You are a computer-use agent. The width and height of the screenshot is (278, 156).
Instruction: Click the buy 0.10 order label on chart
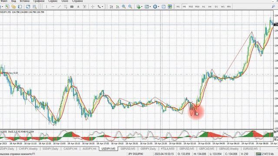[x=13, y=73]
